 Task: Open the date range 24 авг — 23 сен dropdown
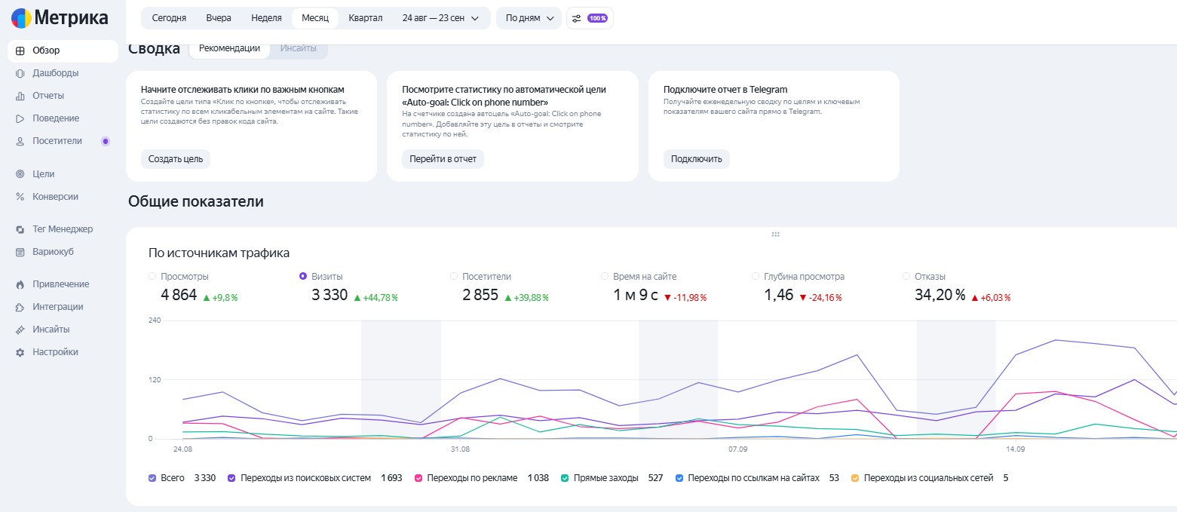(x=441, y=18)
